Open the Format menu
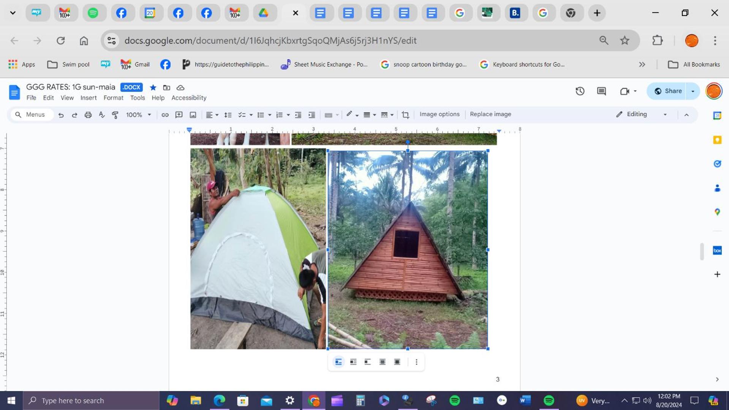 tap(113, 98)
